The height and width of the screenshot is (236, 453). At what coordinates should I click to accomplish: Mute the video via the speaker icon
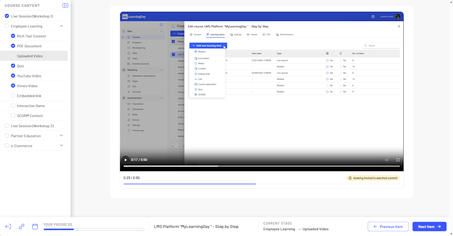coord(387,160)
